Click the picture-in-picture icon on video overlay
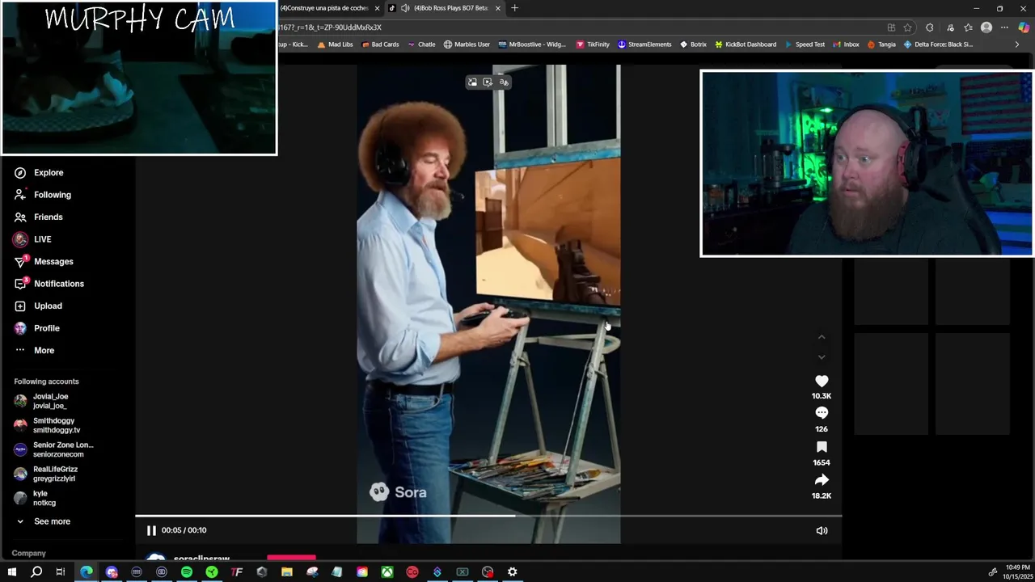 coord(472,82)
